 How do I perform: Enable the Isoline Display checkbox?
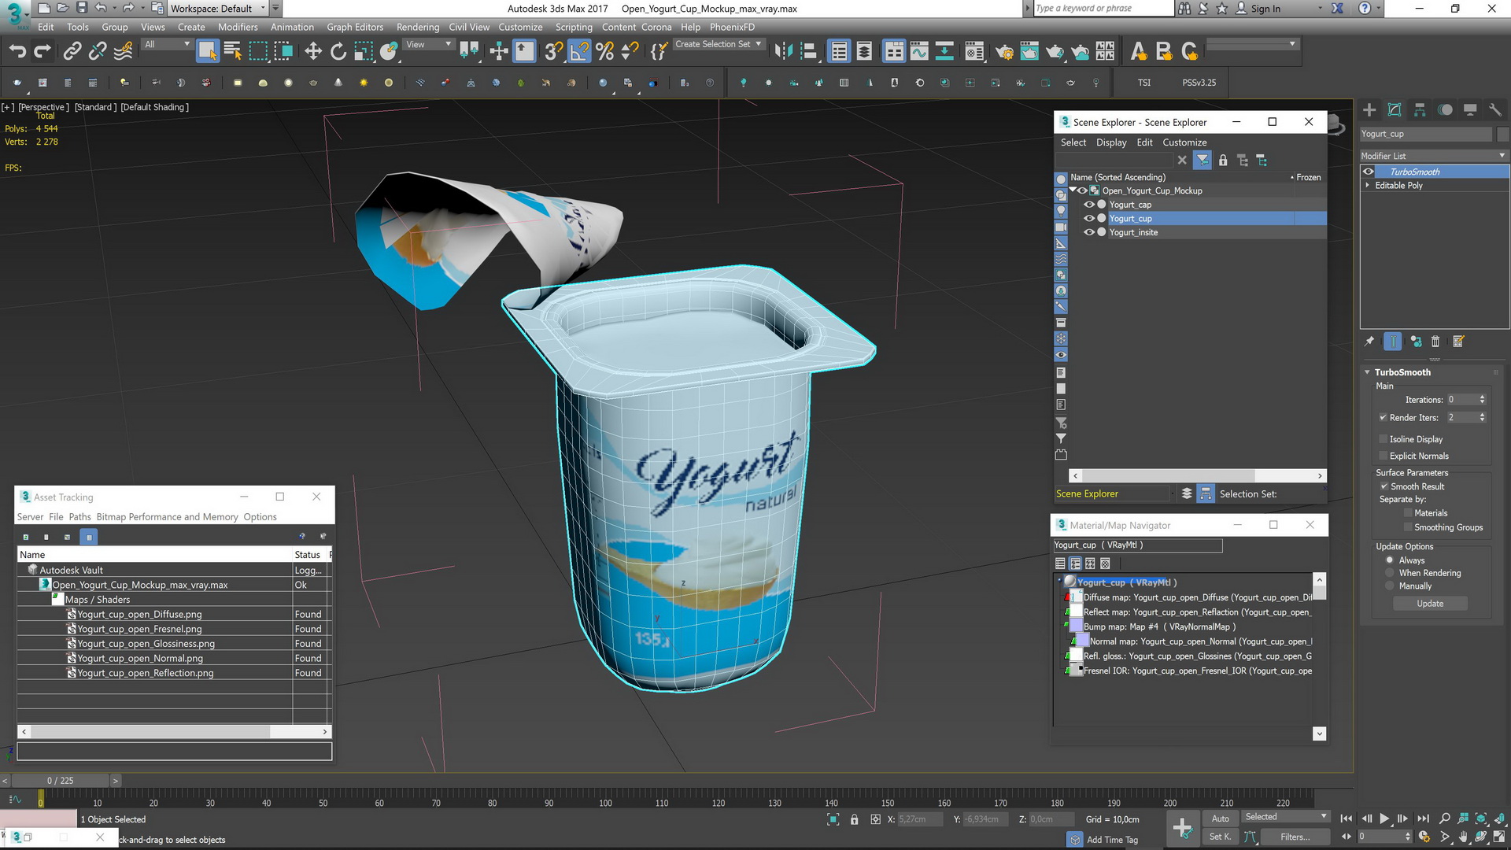[1383, 439]
